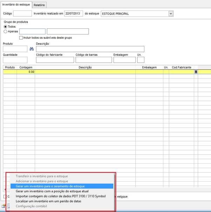
Task: Open the Inventário do estoque tab
Action: (16, 5)
